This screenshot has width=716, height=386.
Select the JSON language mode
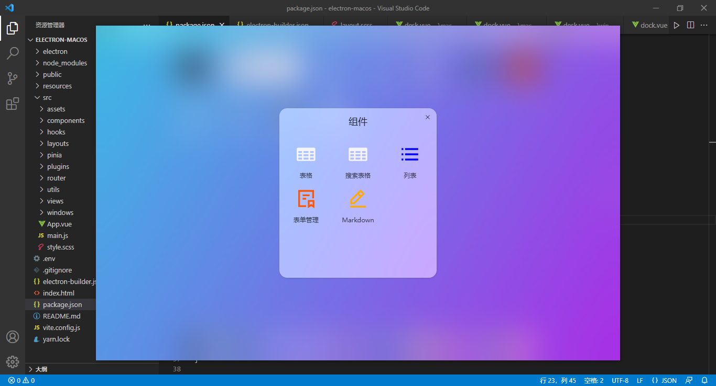point(664,380)
